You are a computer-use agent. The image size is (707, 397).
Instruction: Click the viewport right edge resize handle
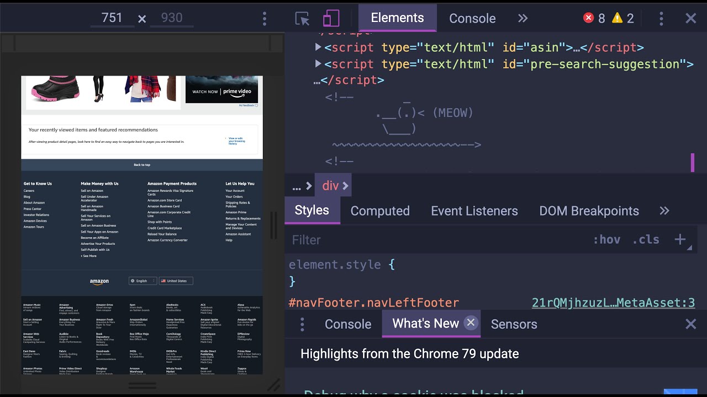point(273,225)
